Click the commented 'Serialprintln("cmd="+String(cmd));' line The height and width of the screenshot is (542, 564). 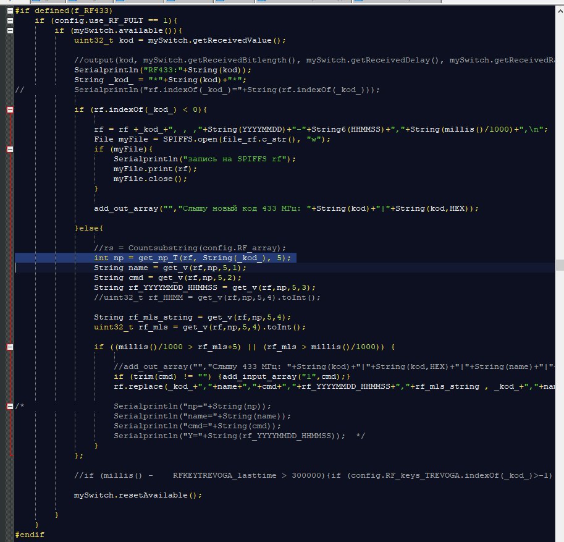pyautogui.click(x=197, y=426)
